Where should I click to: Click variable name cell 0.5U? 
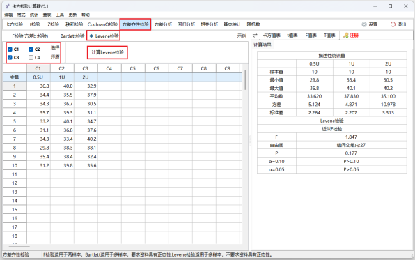[38, 77]
